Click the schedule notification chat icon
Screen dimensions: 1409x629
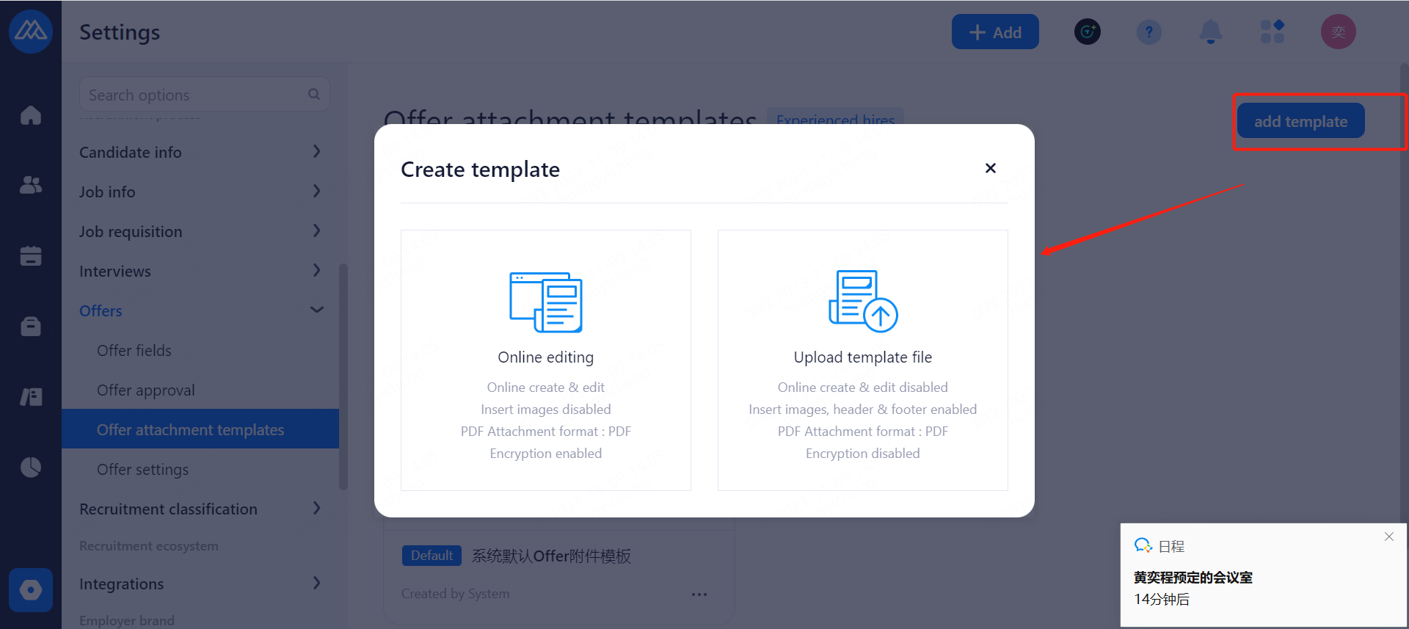tap(1143, 545)
